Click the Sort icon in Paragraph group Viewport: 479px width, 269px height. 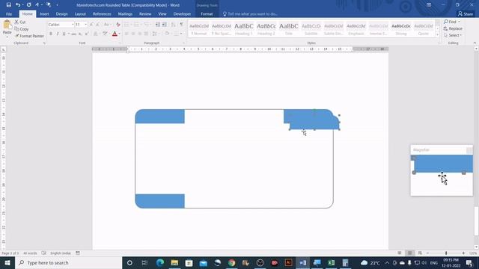(x=173, y=25)
